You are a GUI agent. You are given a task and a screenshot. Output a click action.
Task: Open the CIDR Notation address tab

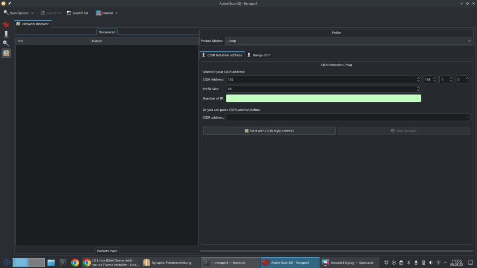click(222, 55)
